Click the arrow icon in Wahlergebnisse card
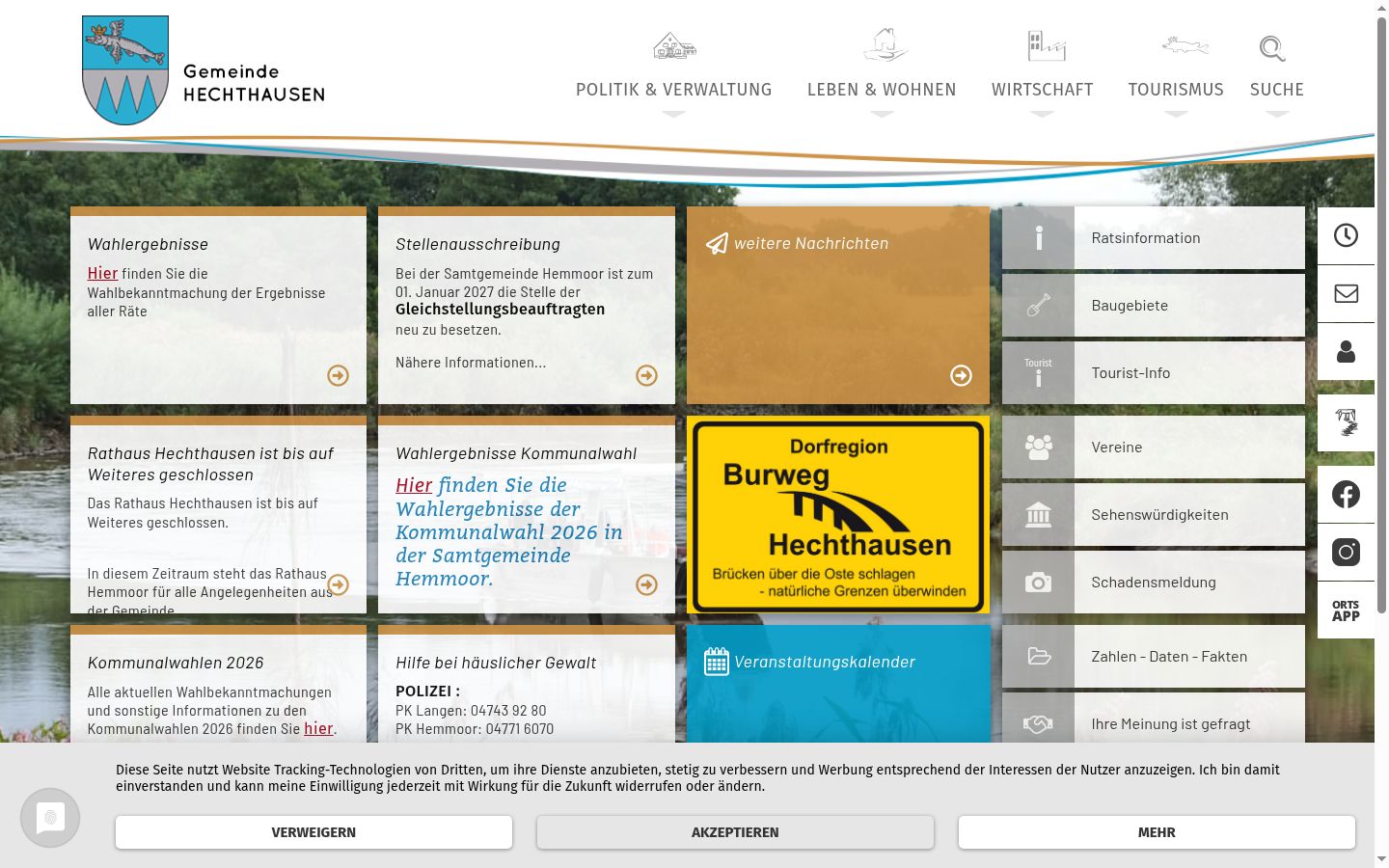Image resolution: width=1389 pixels, height=868 pixels. pyautogui.click(x=338, y=375)
